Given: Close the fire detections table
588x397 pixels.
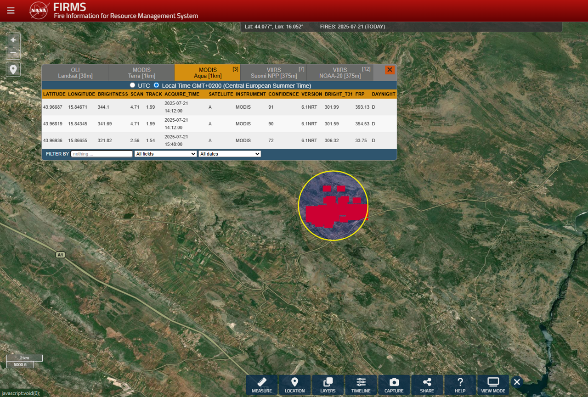Looking at the screenshot, I should (390, 70).
